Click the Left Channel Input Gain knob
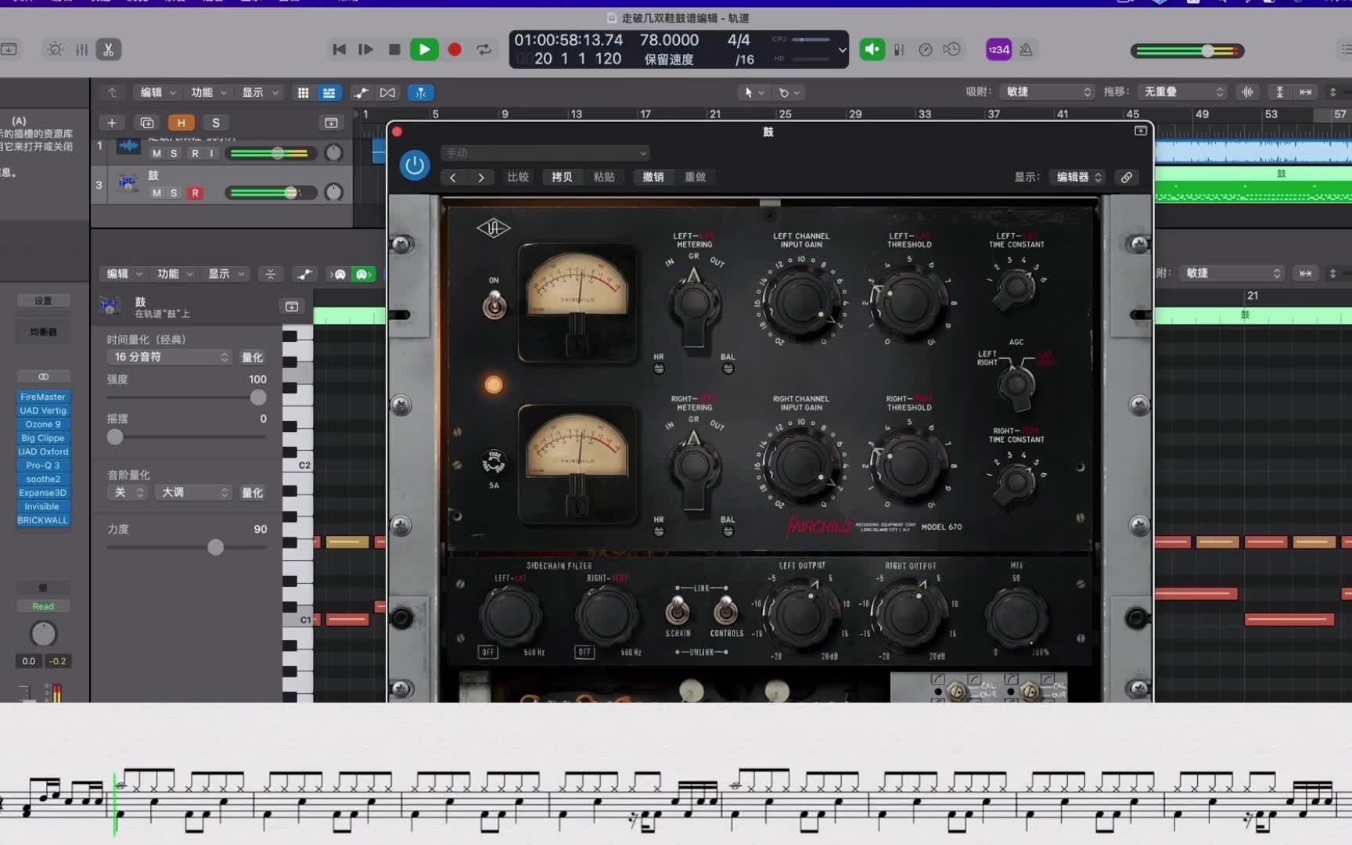Screen dimensions: 1352x845 click(801, 301)
